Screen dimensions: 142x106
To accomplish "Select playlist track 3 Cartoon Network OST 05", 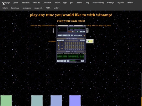I will tap(70, 57).
